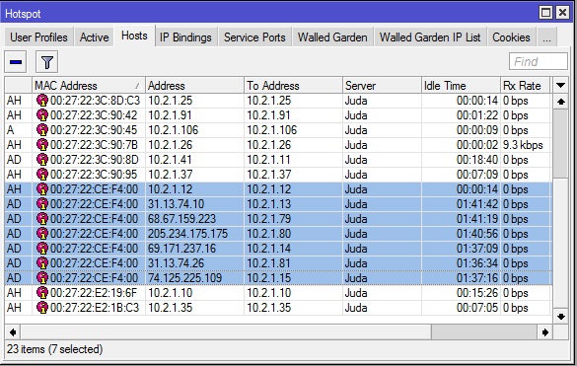This screenshot has height=366, width=577.
Task: Sort by the Idle Time column header
Action: point(461,86)
